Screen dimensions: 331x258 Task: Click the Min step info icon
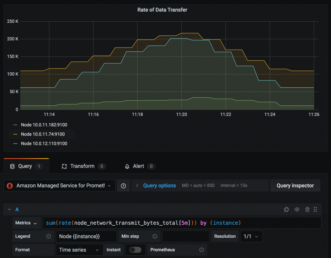[155, 236]
